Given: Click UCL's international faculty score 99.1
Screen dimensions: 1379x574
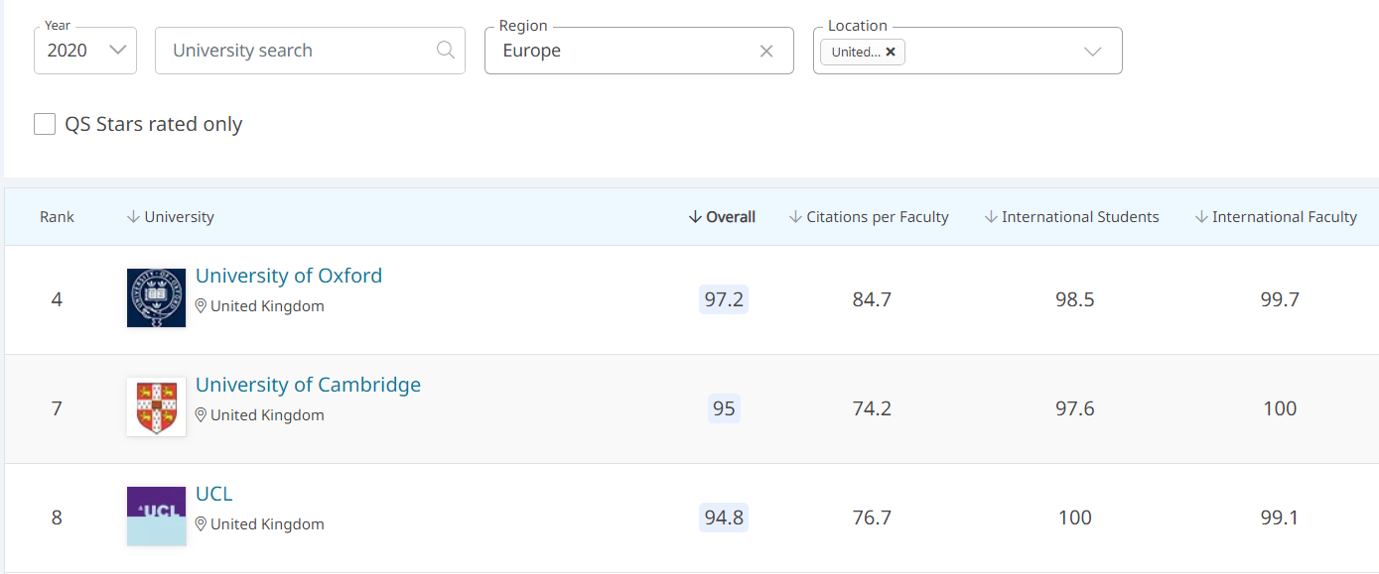Looking at the screenshot, I should tap(1280, 517).
